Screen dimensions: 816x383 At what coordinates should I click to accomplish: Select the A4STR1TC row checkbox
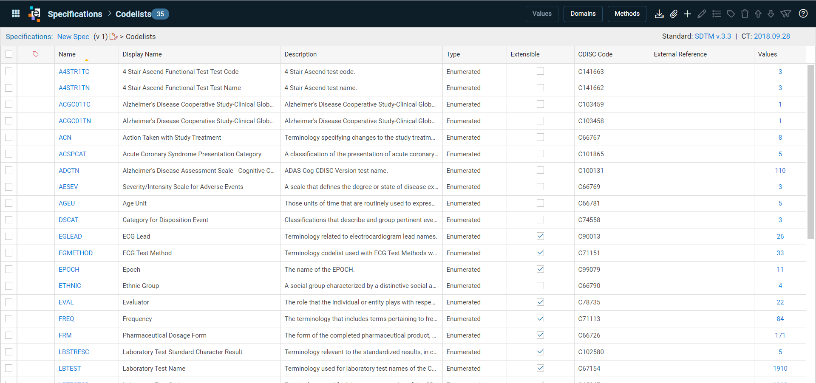point(8,71)
